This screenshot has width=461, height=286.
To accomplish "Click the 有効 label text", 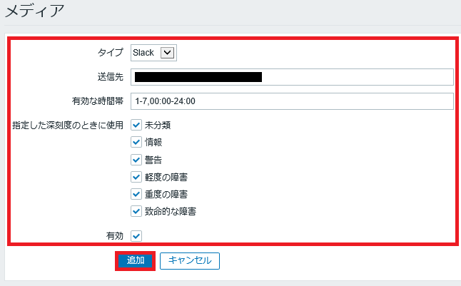I will (114, 235).
